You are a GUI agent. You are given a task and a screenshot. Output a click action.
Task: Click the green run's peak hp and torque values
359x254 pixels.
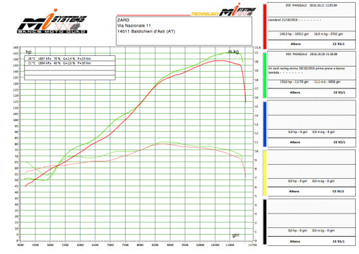[x=310, y=82]
